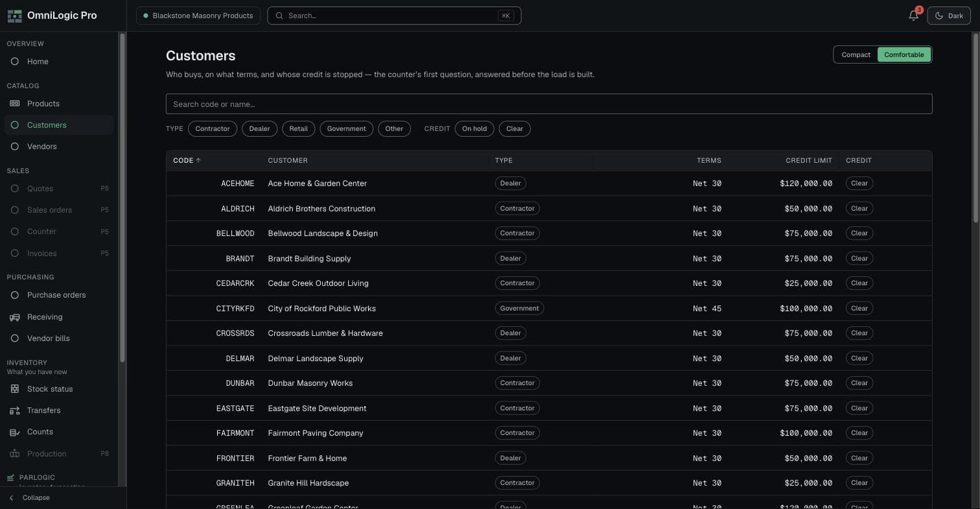The height and width of the screenshot is (509, 980).
Task: Click Clear credit badge for Dunbar Masonry Works
Action: (x=859, y=383)
